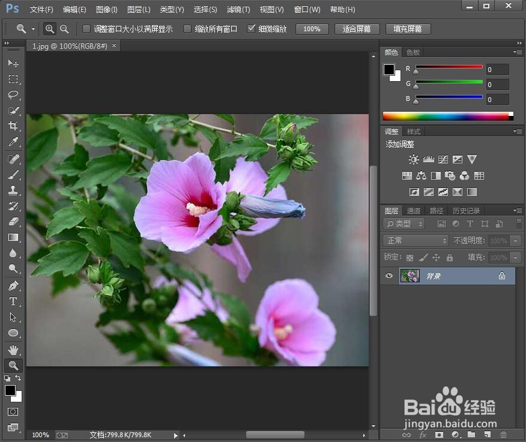The image size is (526, 442).
Task: Select the Quick Selection tool
Action: (x=13, y=110)
